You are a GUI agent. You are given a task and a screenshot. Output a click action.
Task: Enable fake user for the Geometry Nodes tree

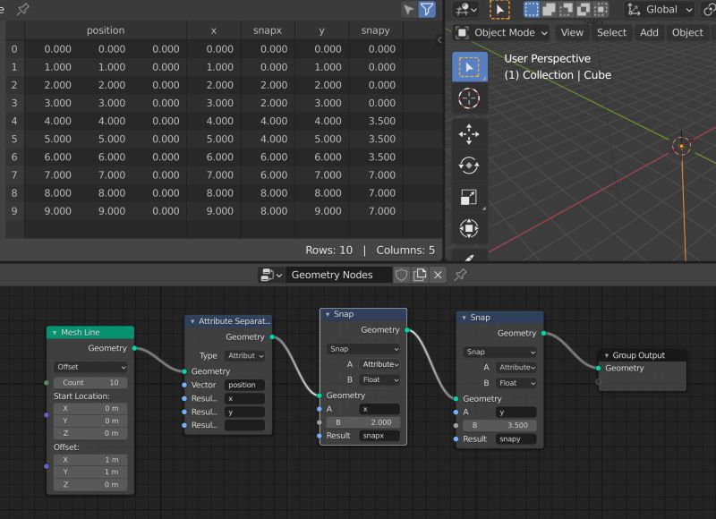point(400,275)
